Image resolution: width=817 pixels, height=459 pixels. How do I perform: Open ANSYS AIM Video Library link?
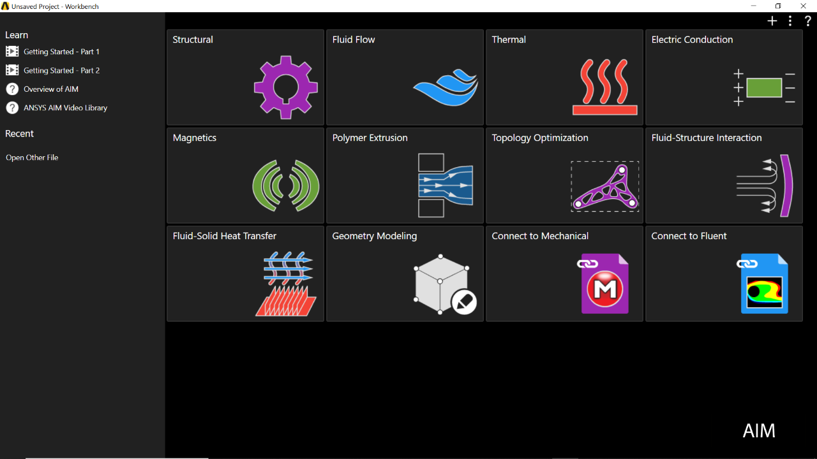pos(65,108)
